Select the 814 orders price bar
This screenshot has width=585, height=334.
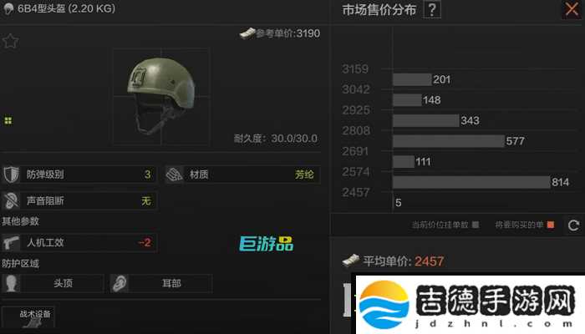point(471,182)
